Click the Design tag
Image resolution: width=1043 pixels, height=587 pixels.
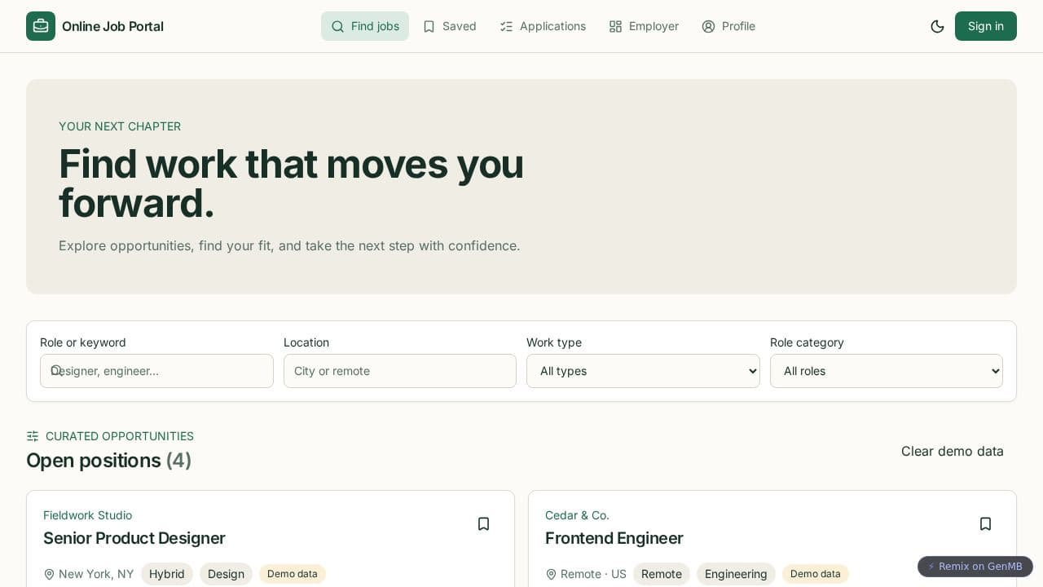(x=226, y=574)
